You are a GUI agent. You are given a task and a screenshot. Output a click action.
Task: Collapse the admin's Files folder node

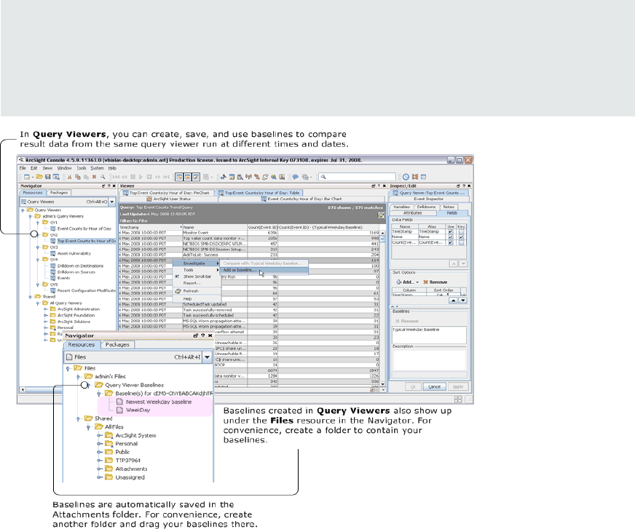point(78,377)
